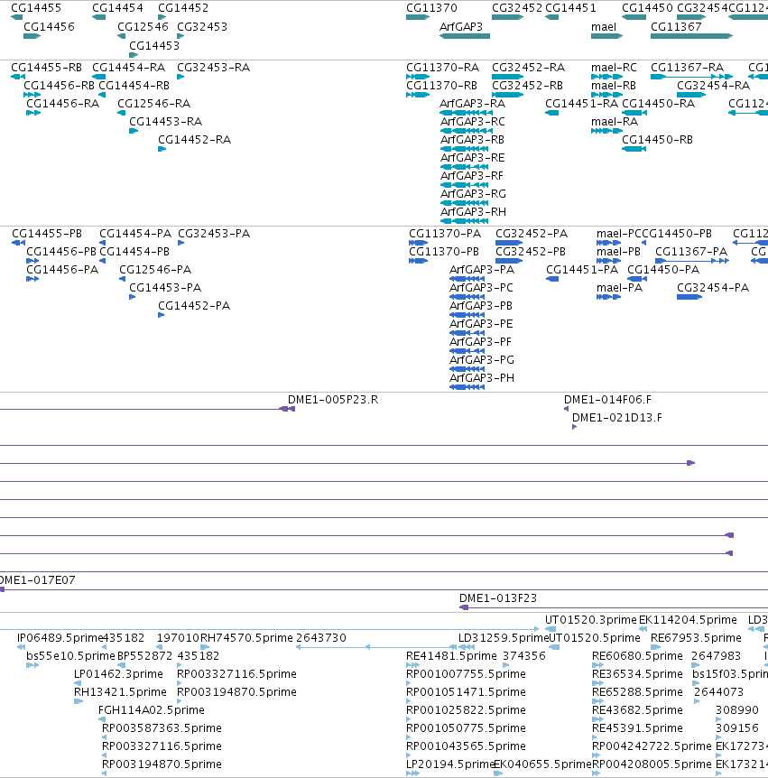Select the EK114204.5prime EST label

688,620
